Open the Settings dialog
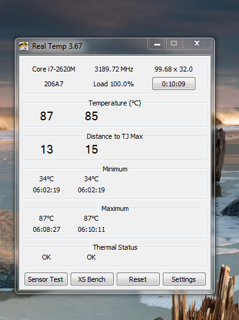This screenshot has width=239, height=320. pyautogui.click(x=184, y=279)
